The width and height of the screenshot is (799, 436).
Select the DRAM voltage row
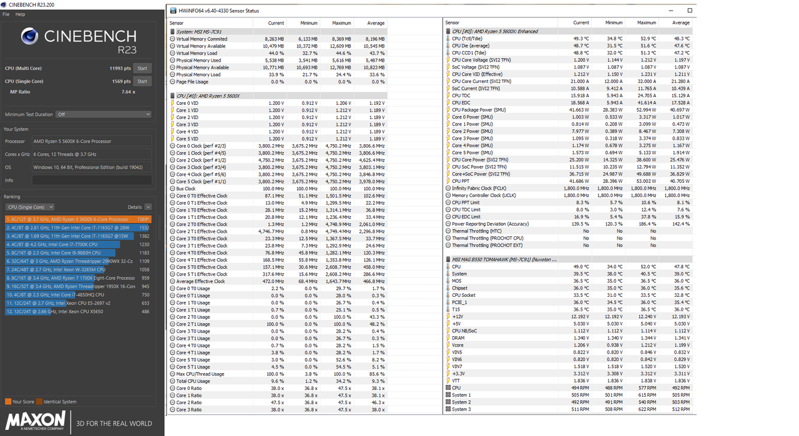click(x=569, y=338)
